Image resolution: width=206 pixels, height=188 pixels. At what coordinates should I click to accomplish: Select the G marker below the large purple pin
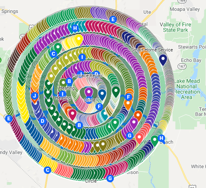(130, 136)
